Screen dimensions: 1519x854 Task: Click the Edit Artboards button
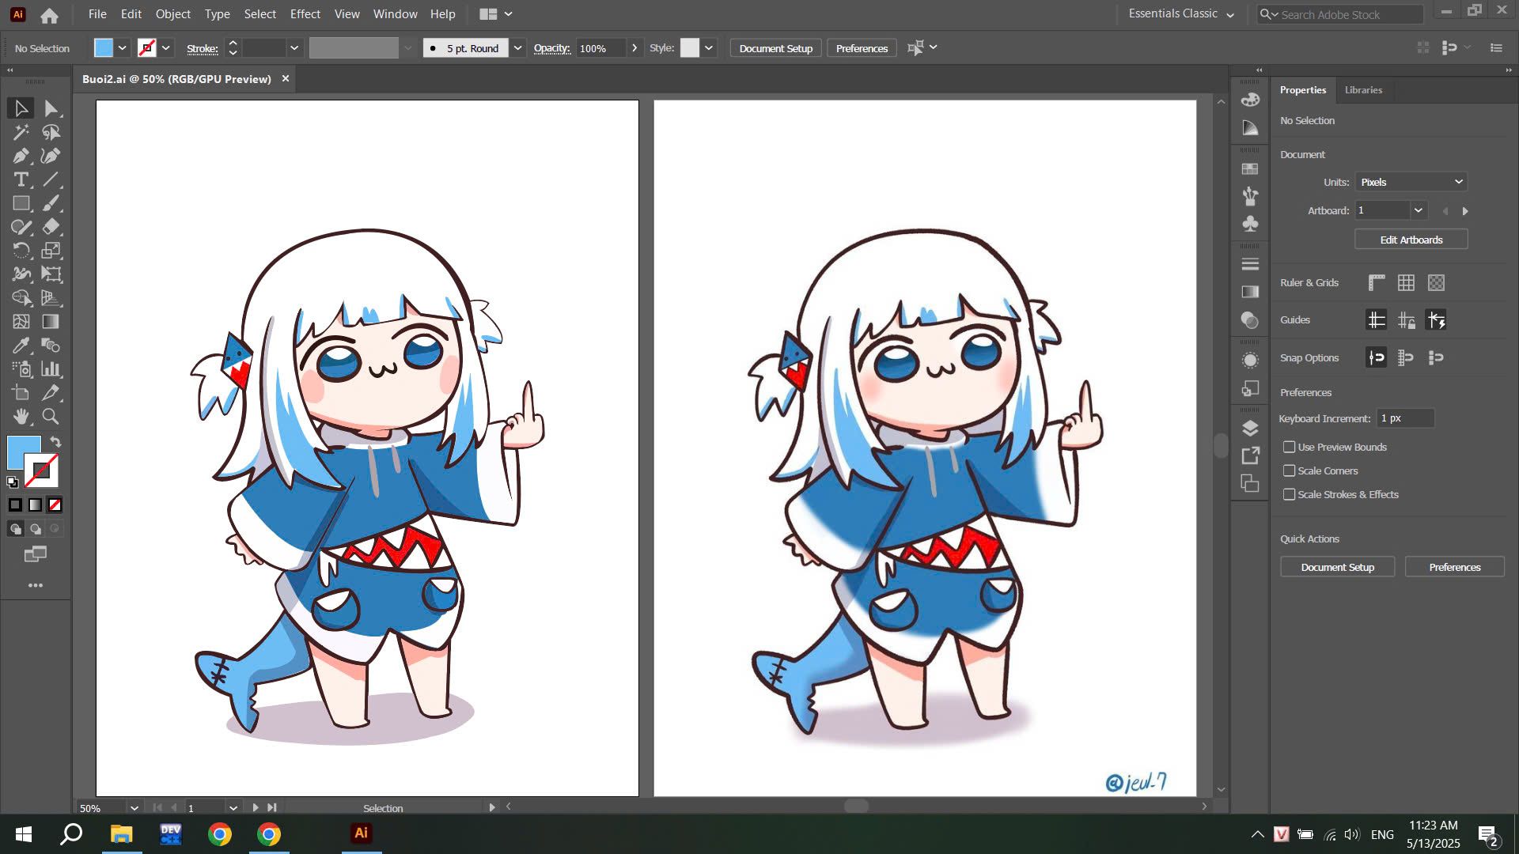tap(1411, 240)
